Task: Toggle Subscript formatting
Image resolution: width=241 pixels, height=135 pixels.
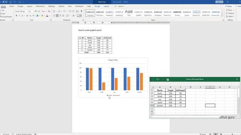Action: click(x=31, y=16)
